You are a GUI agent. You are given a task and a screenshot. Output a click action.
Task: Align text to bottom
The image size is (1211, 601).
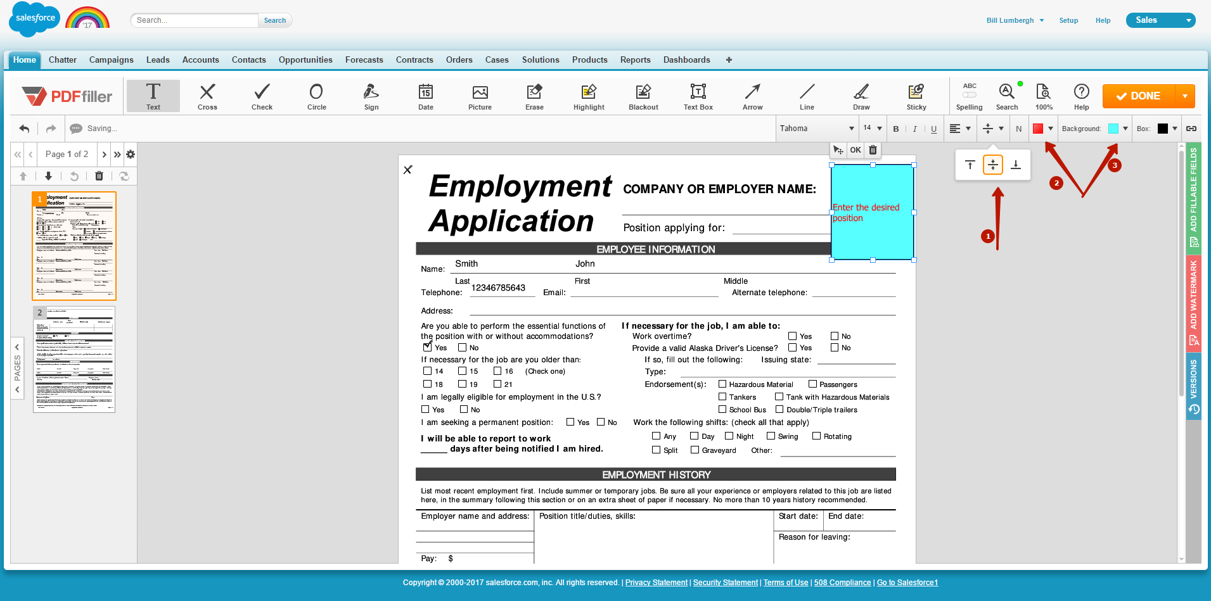tap(1015, 165)
